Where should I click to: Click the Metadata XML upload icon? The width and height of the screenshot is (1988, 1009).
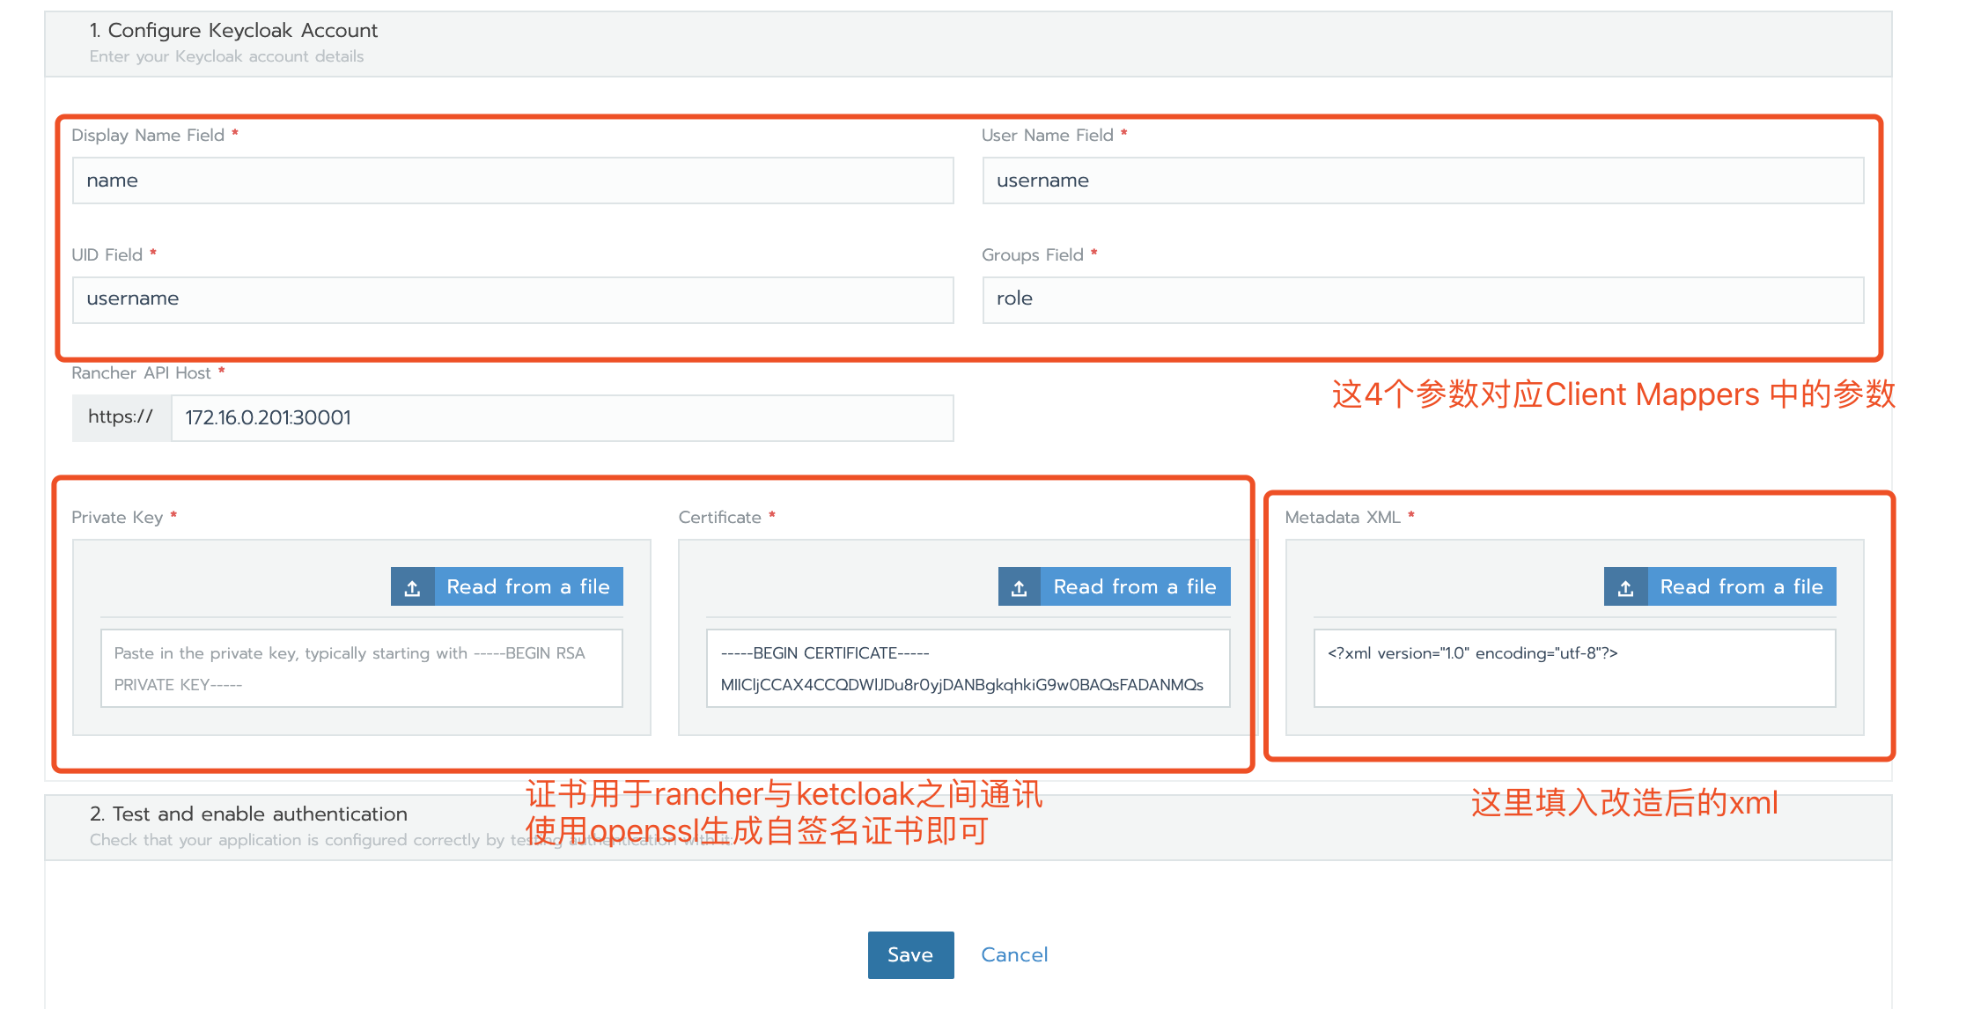(x=1625, y=587)
